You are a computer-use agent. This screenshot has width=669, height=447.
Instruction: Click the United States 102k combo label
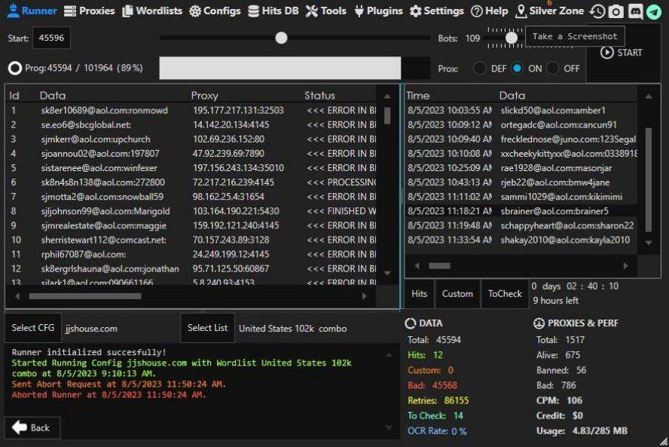[x=292, y=329]
